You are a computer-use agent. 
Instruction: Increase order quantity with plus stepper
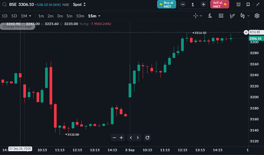204,4
